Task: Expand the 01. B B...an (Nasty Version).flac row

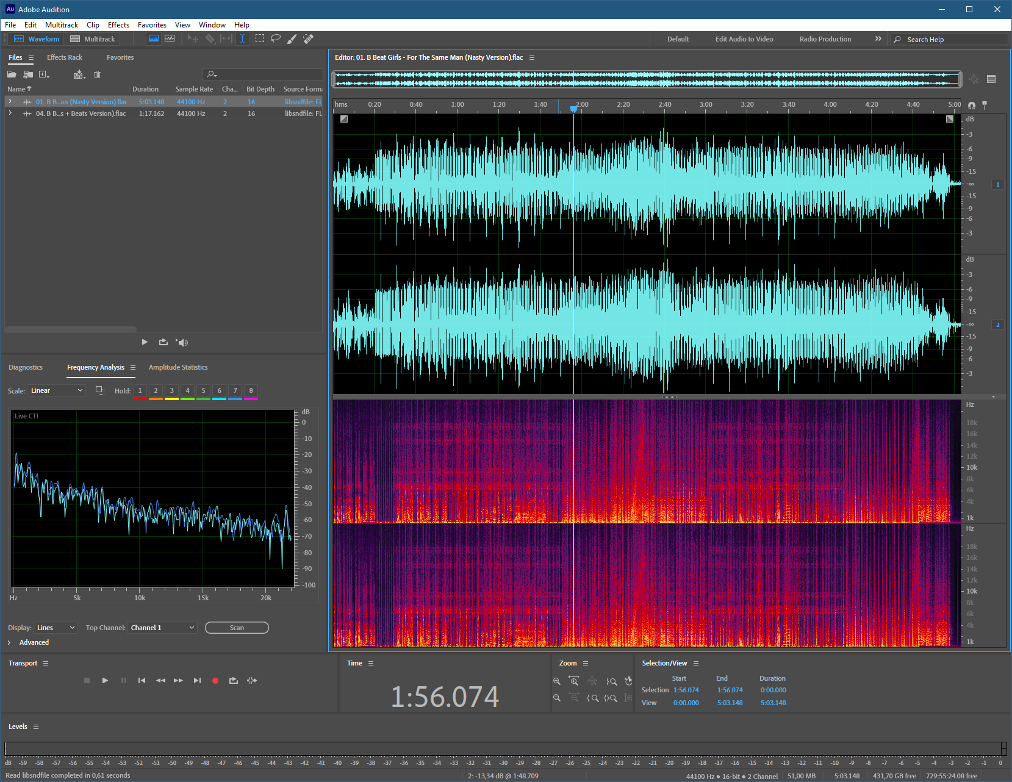Action: pyautogui.click(x=10, y=101)
